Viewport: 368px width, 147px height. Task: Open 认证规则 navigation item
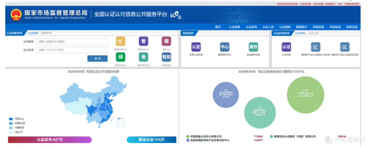coord(285,27)
